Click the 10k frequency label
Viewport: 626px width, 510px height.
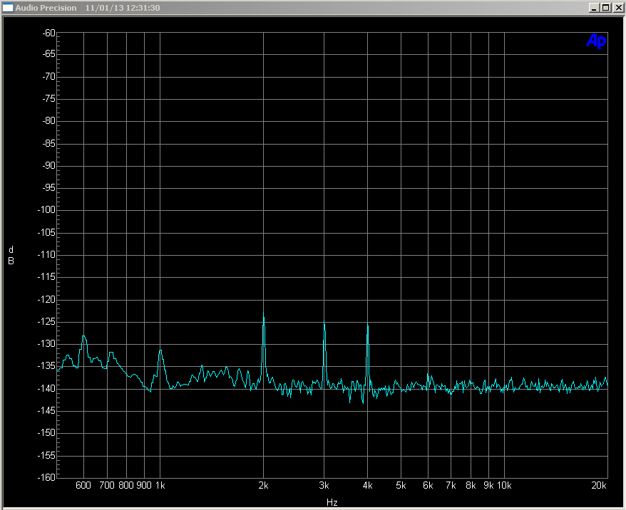tap(504, 485)
